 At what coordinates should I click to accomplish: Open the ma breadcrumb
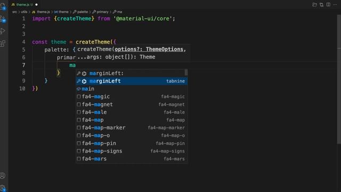click(x=117, y=12)
